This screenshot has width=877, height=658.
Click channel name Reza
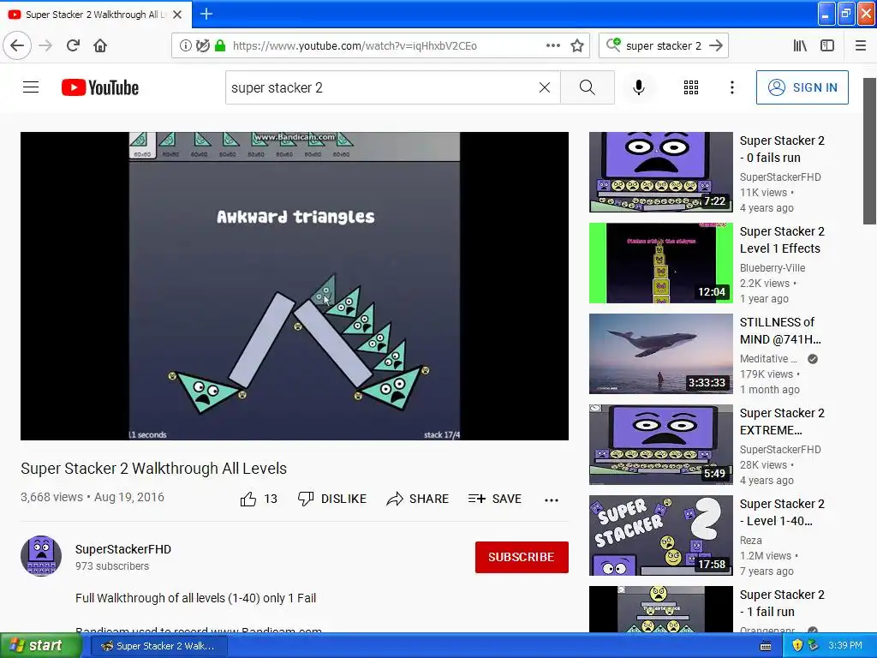(x=750, y=541)
